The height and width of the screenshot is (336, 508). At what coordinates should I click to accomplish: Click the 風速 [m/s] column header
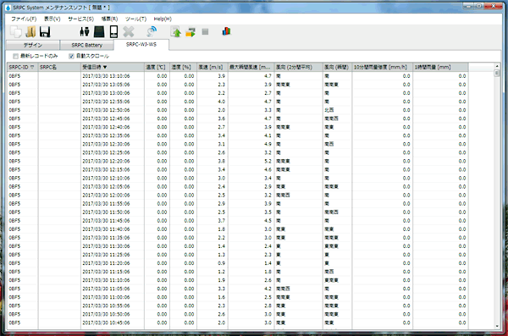tap(213, 67)
